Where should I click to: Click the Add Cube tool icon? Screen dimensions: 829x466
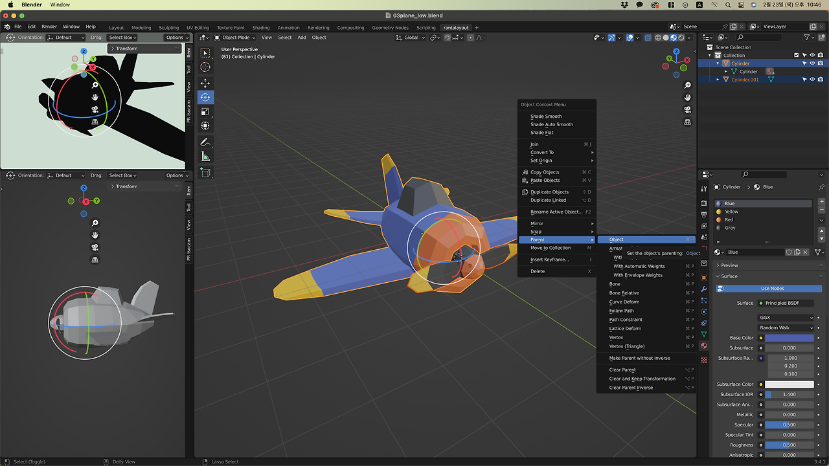click(205, 172)
